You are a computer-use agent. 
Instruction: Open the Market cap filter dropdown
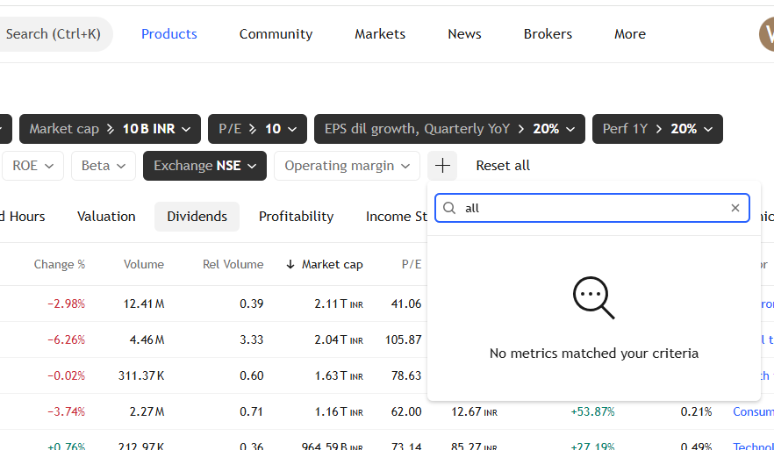pos(110,129)
